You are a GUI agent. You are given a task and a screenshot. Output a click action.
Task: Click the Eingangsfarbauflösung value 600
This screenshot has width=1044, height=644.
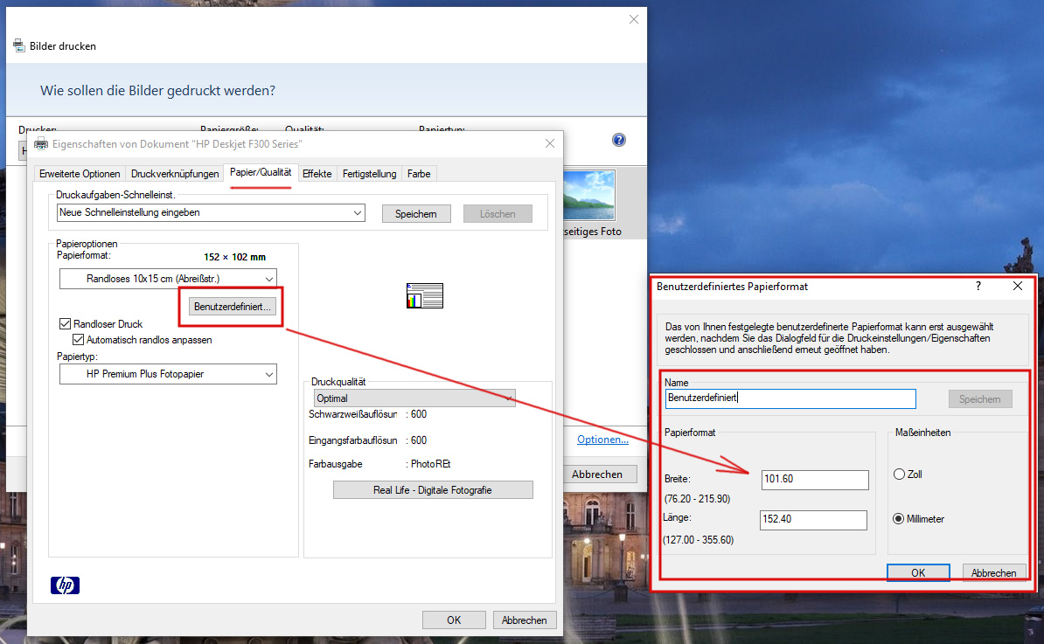[419, 440]
